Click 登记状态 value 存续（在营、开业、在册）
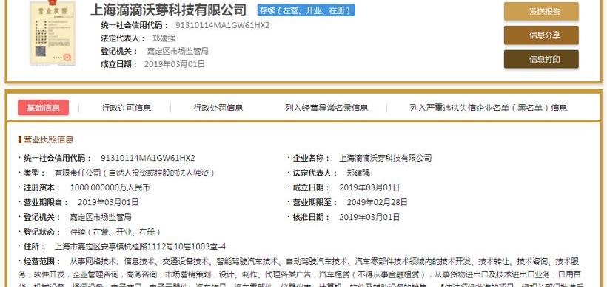The width and height of the screenshot is (607, 287). coord(115,232)
